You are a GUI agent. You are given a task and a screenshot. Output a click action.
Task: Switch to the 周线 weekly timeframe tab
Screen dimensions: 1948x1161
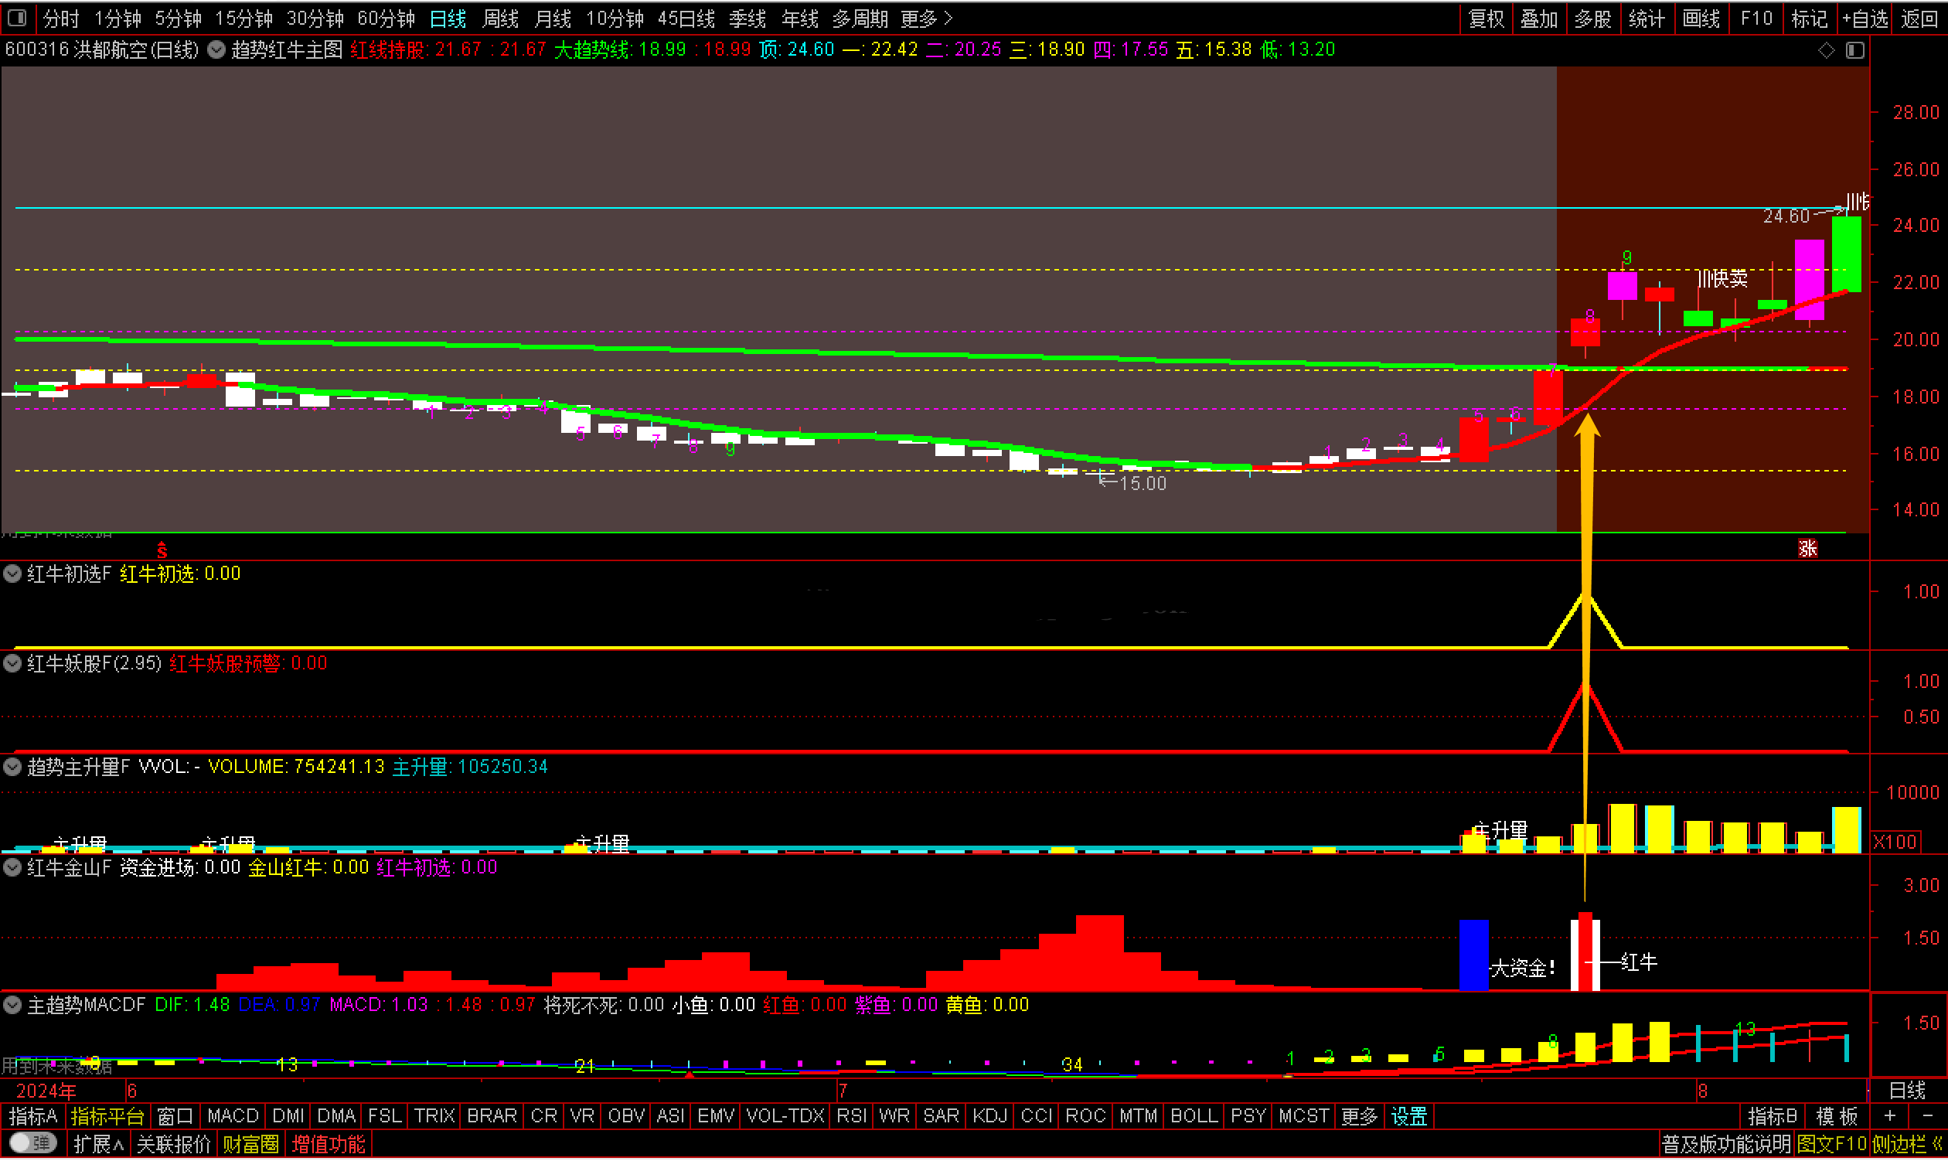tap(501, 18)
